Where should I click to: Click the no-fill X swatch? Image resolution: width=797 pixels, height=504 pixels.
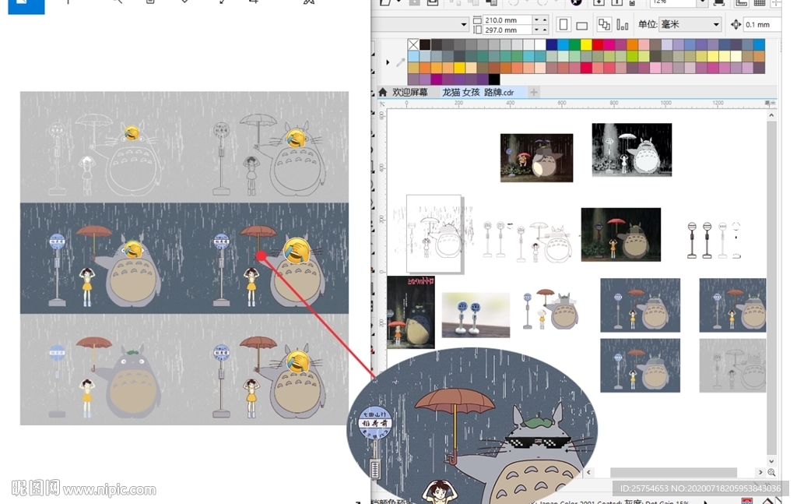pyautogui.click(x=414, y=44)
